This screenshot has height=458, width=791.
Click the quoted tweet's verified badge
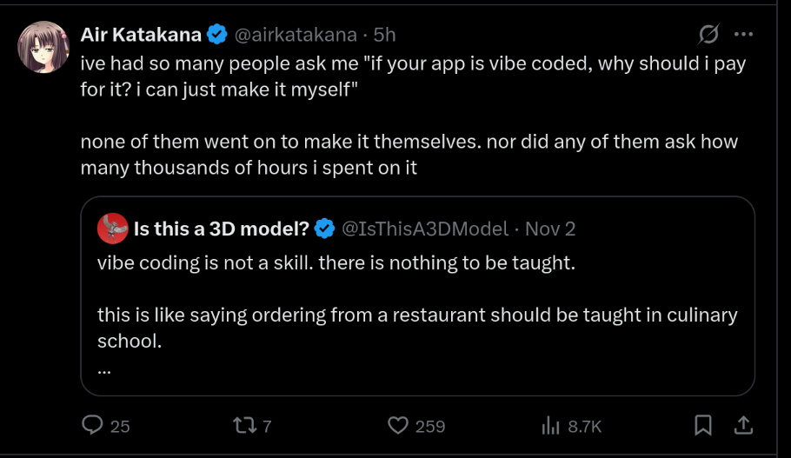click(x=325, y=229)
